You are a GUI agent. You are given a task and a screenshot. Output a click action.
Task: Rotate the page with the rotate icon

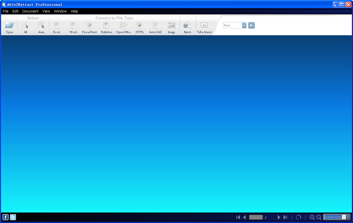point(298,217)
